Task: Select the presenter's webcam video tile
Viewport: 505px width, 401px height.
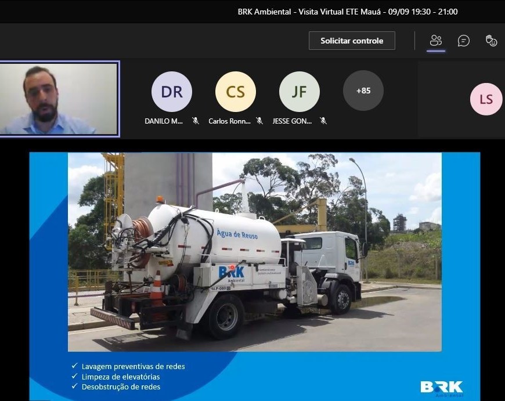Action: (x=59, y=99)
